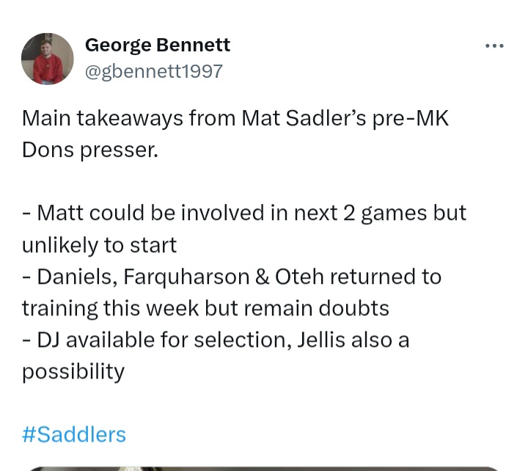
Task: Open the @gbennett1997 handle link
Action: pos(154,71)
